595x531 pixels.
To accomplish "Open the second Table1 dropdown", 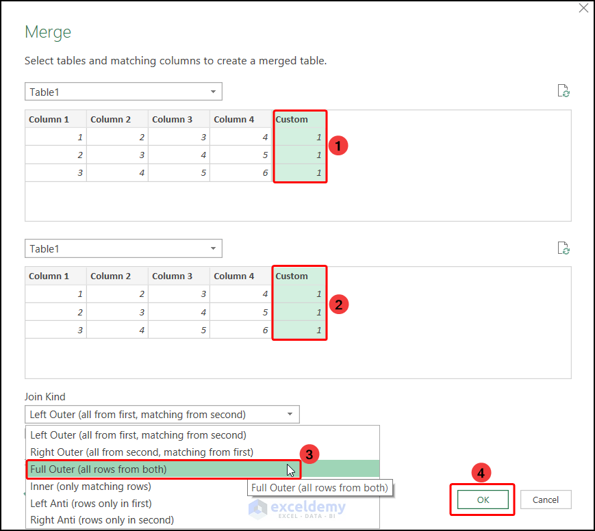I will click(x=214, y=248).
